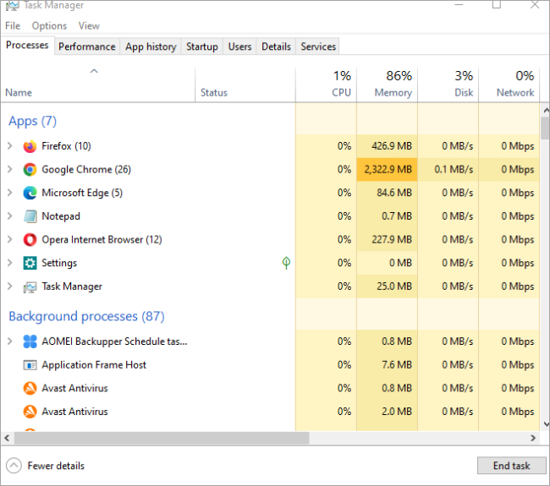Open the File menu

[x=13, y=26]
